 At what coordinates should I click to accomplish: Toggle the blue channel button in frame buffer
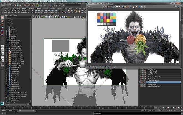[114, 7]
